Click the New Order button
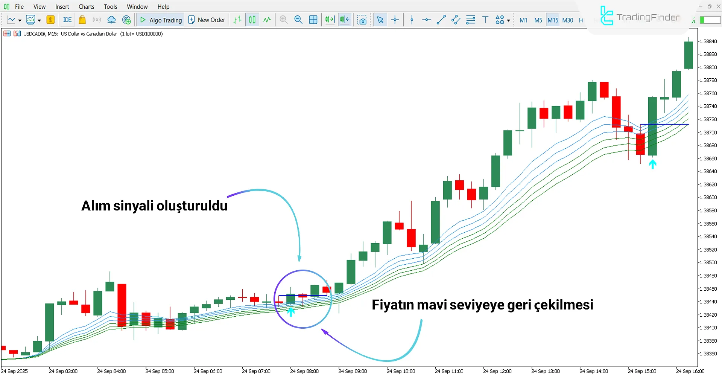Image resolution: width=722 pixels, height=375 pixels. point(206,20)
